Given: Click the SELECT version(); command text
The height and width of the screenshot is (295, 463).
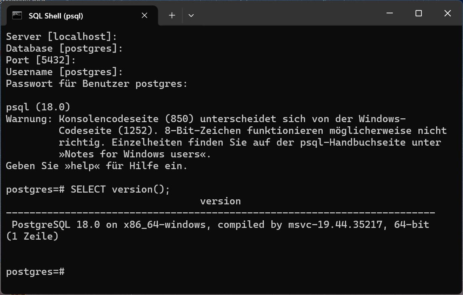Looking at the screenshot, I should 120,189.
